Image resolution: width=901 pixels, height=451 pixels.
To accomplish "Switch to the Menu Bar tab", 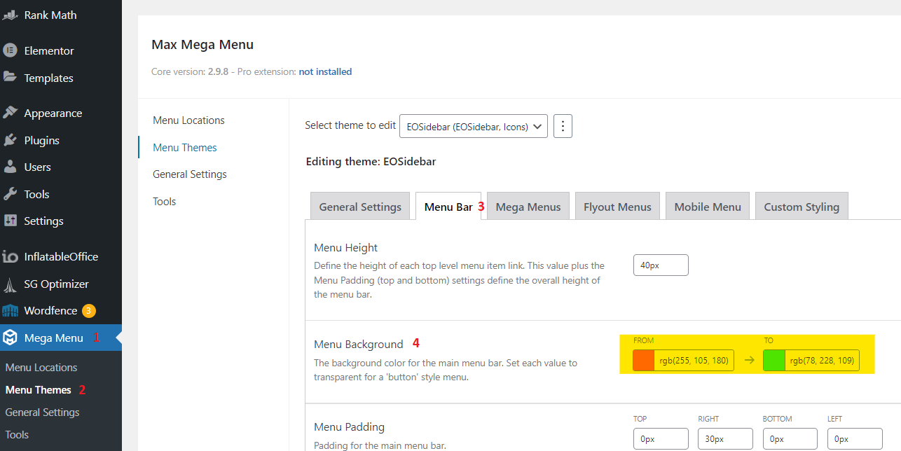I will tap(448, 206).
